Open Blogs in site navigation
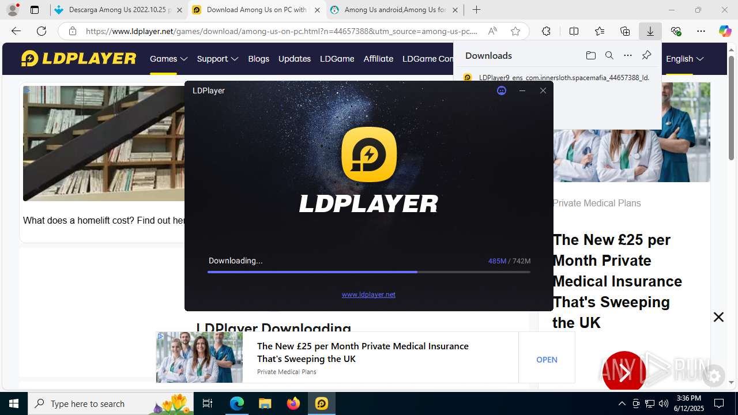Screen dimensions: 738x415 coord(258,59)
